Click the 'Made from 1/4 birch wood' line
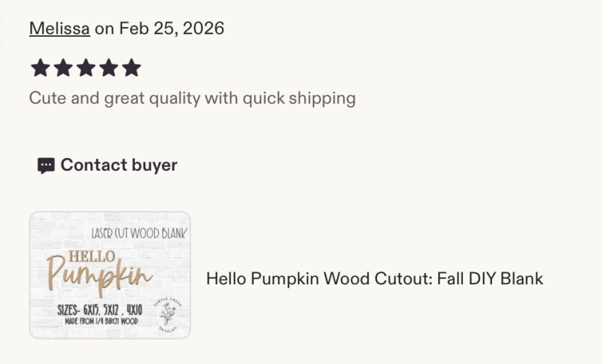 tap(102, 321)
